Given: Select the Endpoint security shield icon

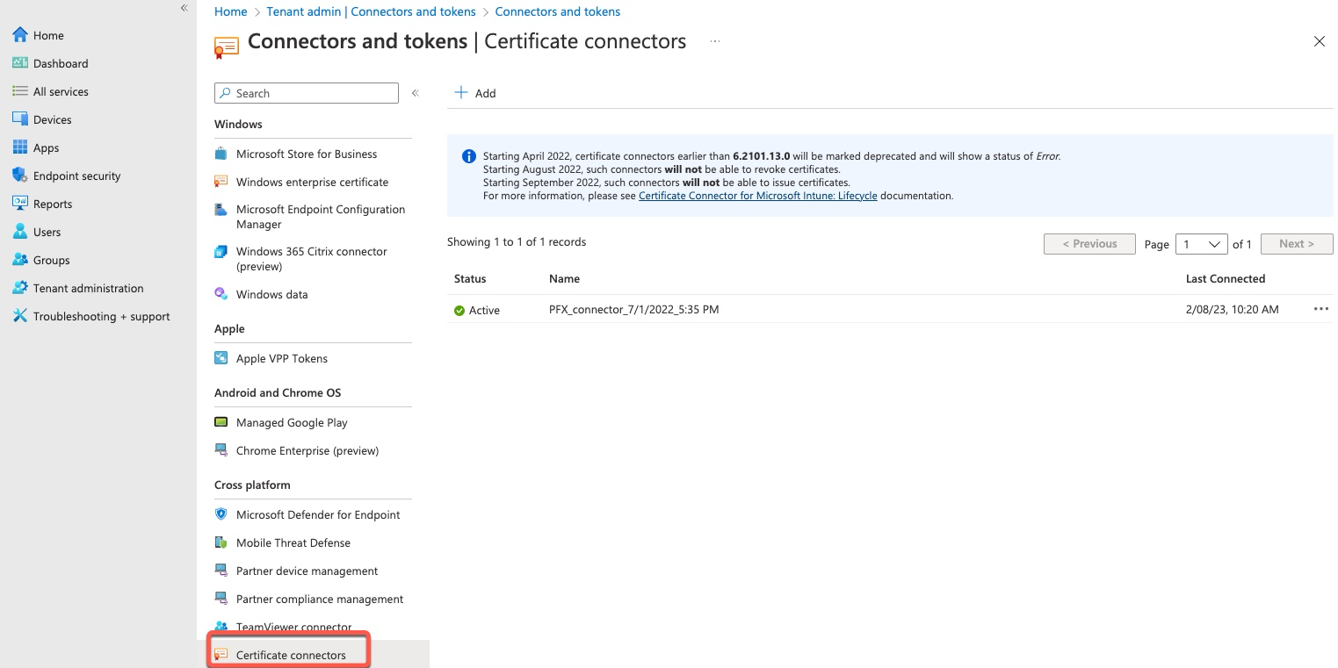Looking at the screenshot, I should pos(18,176).
